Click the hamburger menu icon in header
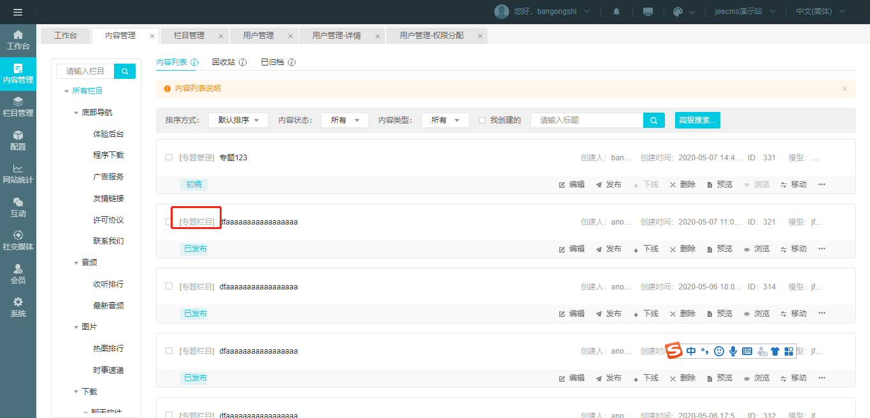The image size is (870, 418). click(18, 12)
